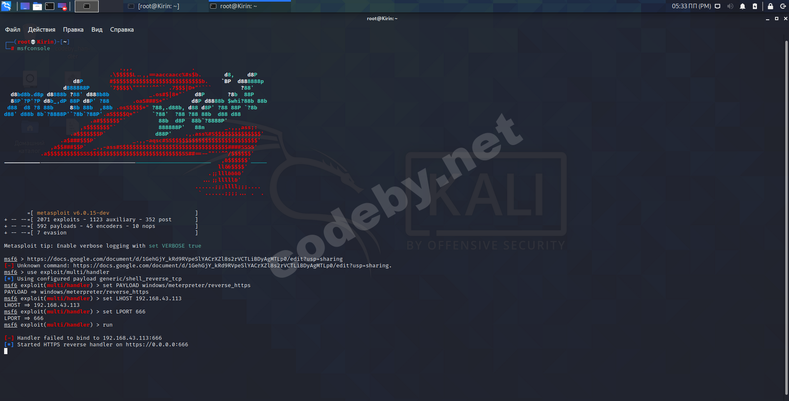Select the highlighted workspace switcher box

click(87, 6)
